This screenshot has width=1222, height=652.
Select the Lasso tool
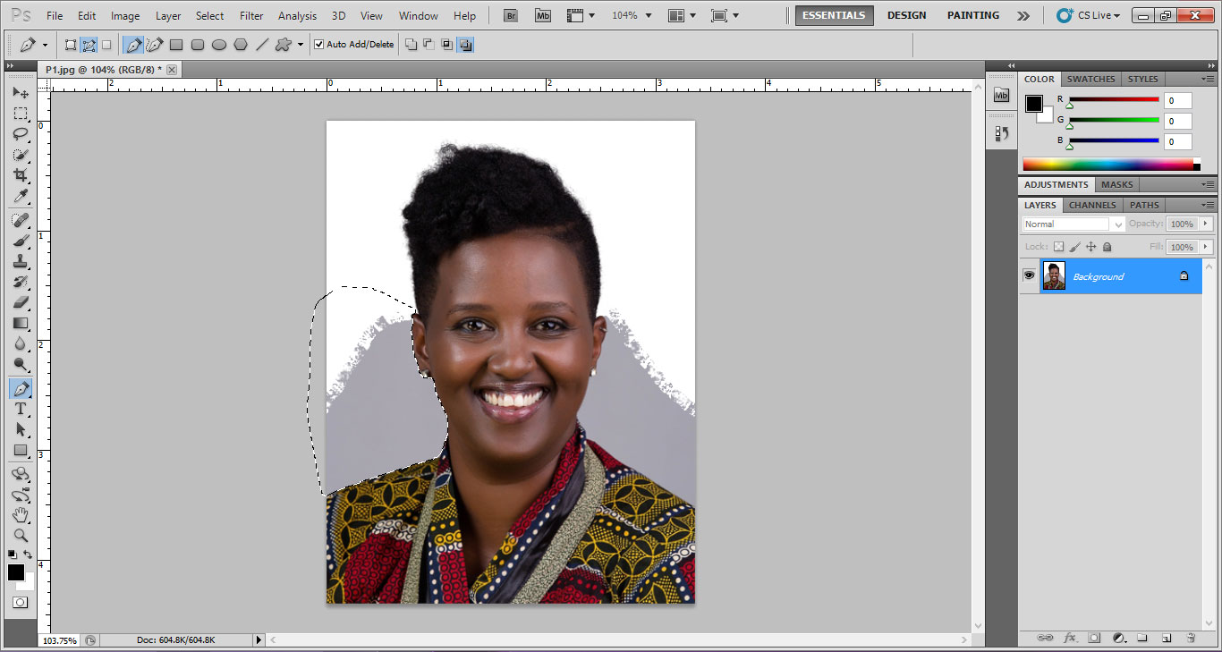pyautogui.click(x=21, y=134)
